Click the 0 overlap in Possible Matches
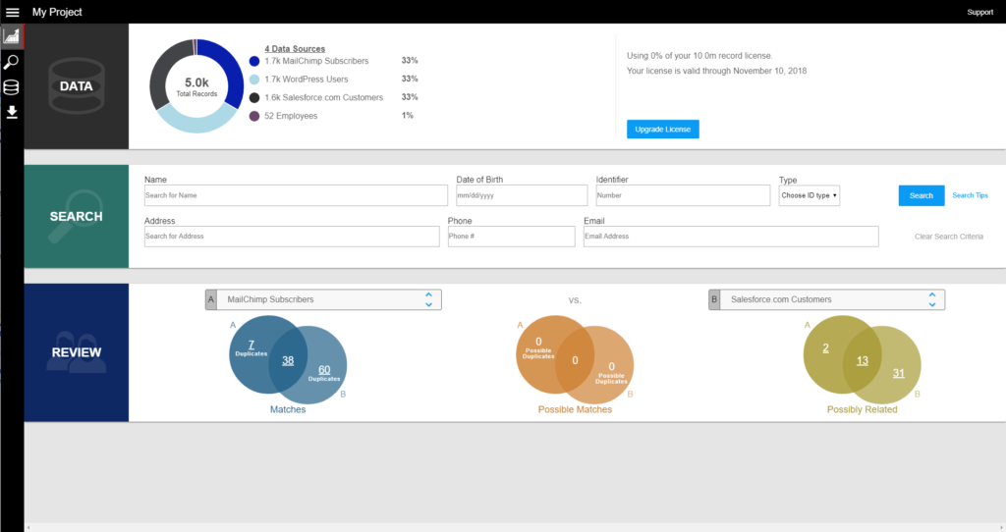This screenshot has width=1006, height=532. pyautogui.click(x=575, y=361)
